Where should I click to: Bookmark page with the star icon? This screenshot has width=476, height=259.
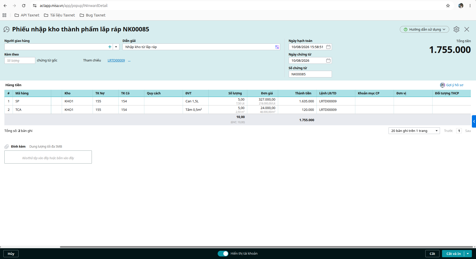[x=448, y=6]
